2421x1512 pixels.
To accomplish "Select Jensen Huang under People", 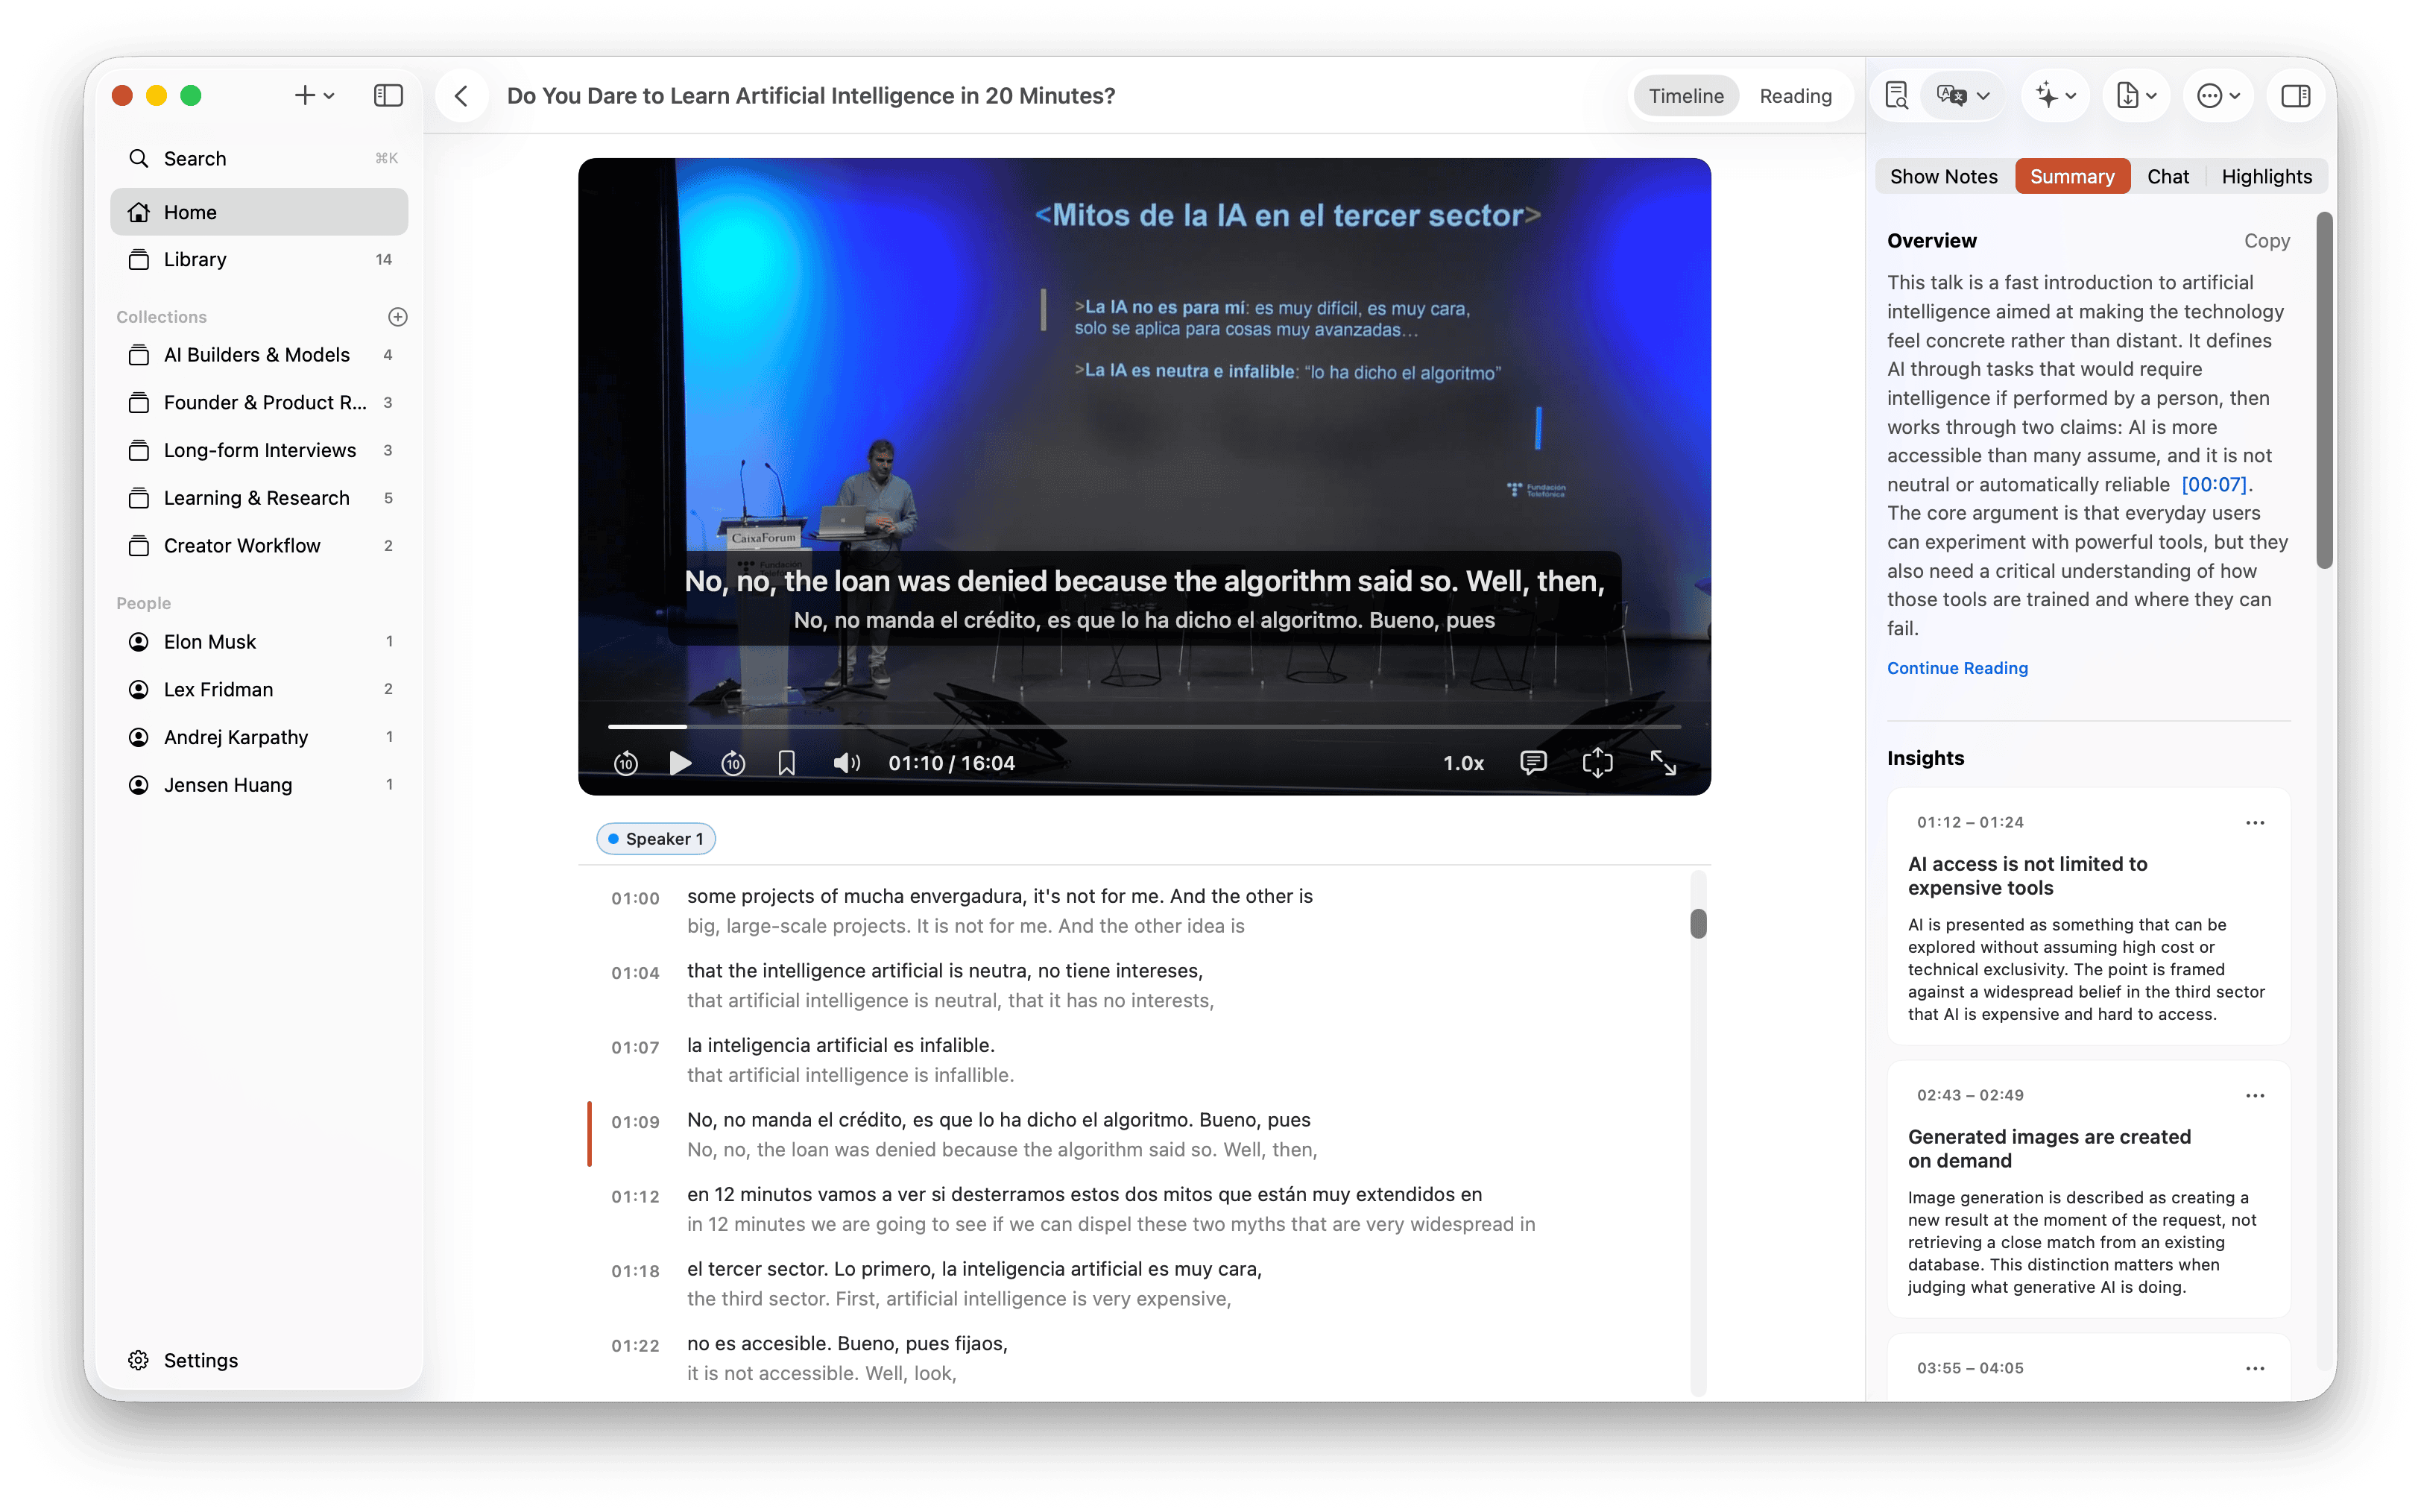I will (x=259, y=785).
